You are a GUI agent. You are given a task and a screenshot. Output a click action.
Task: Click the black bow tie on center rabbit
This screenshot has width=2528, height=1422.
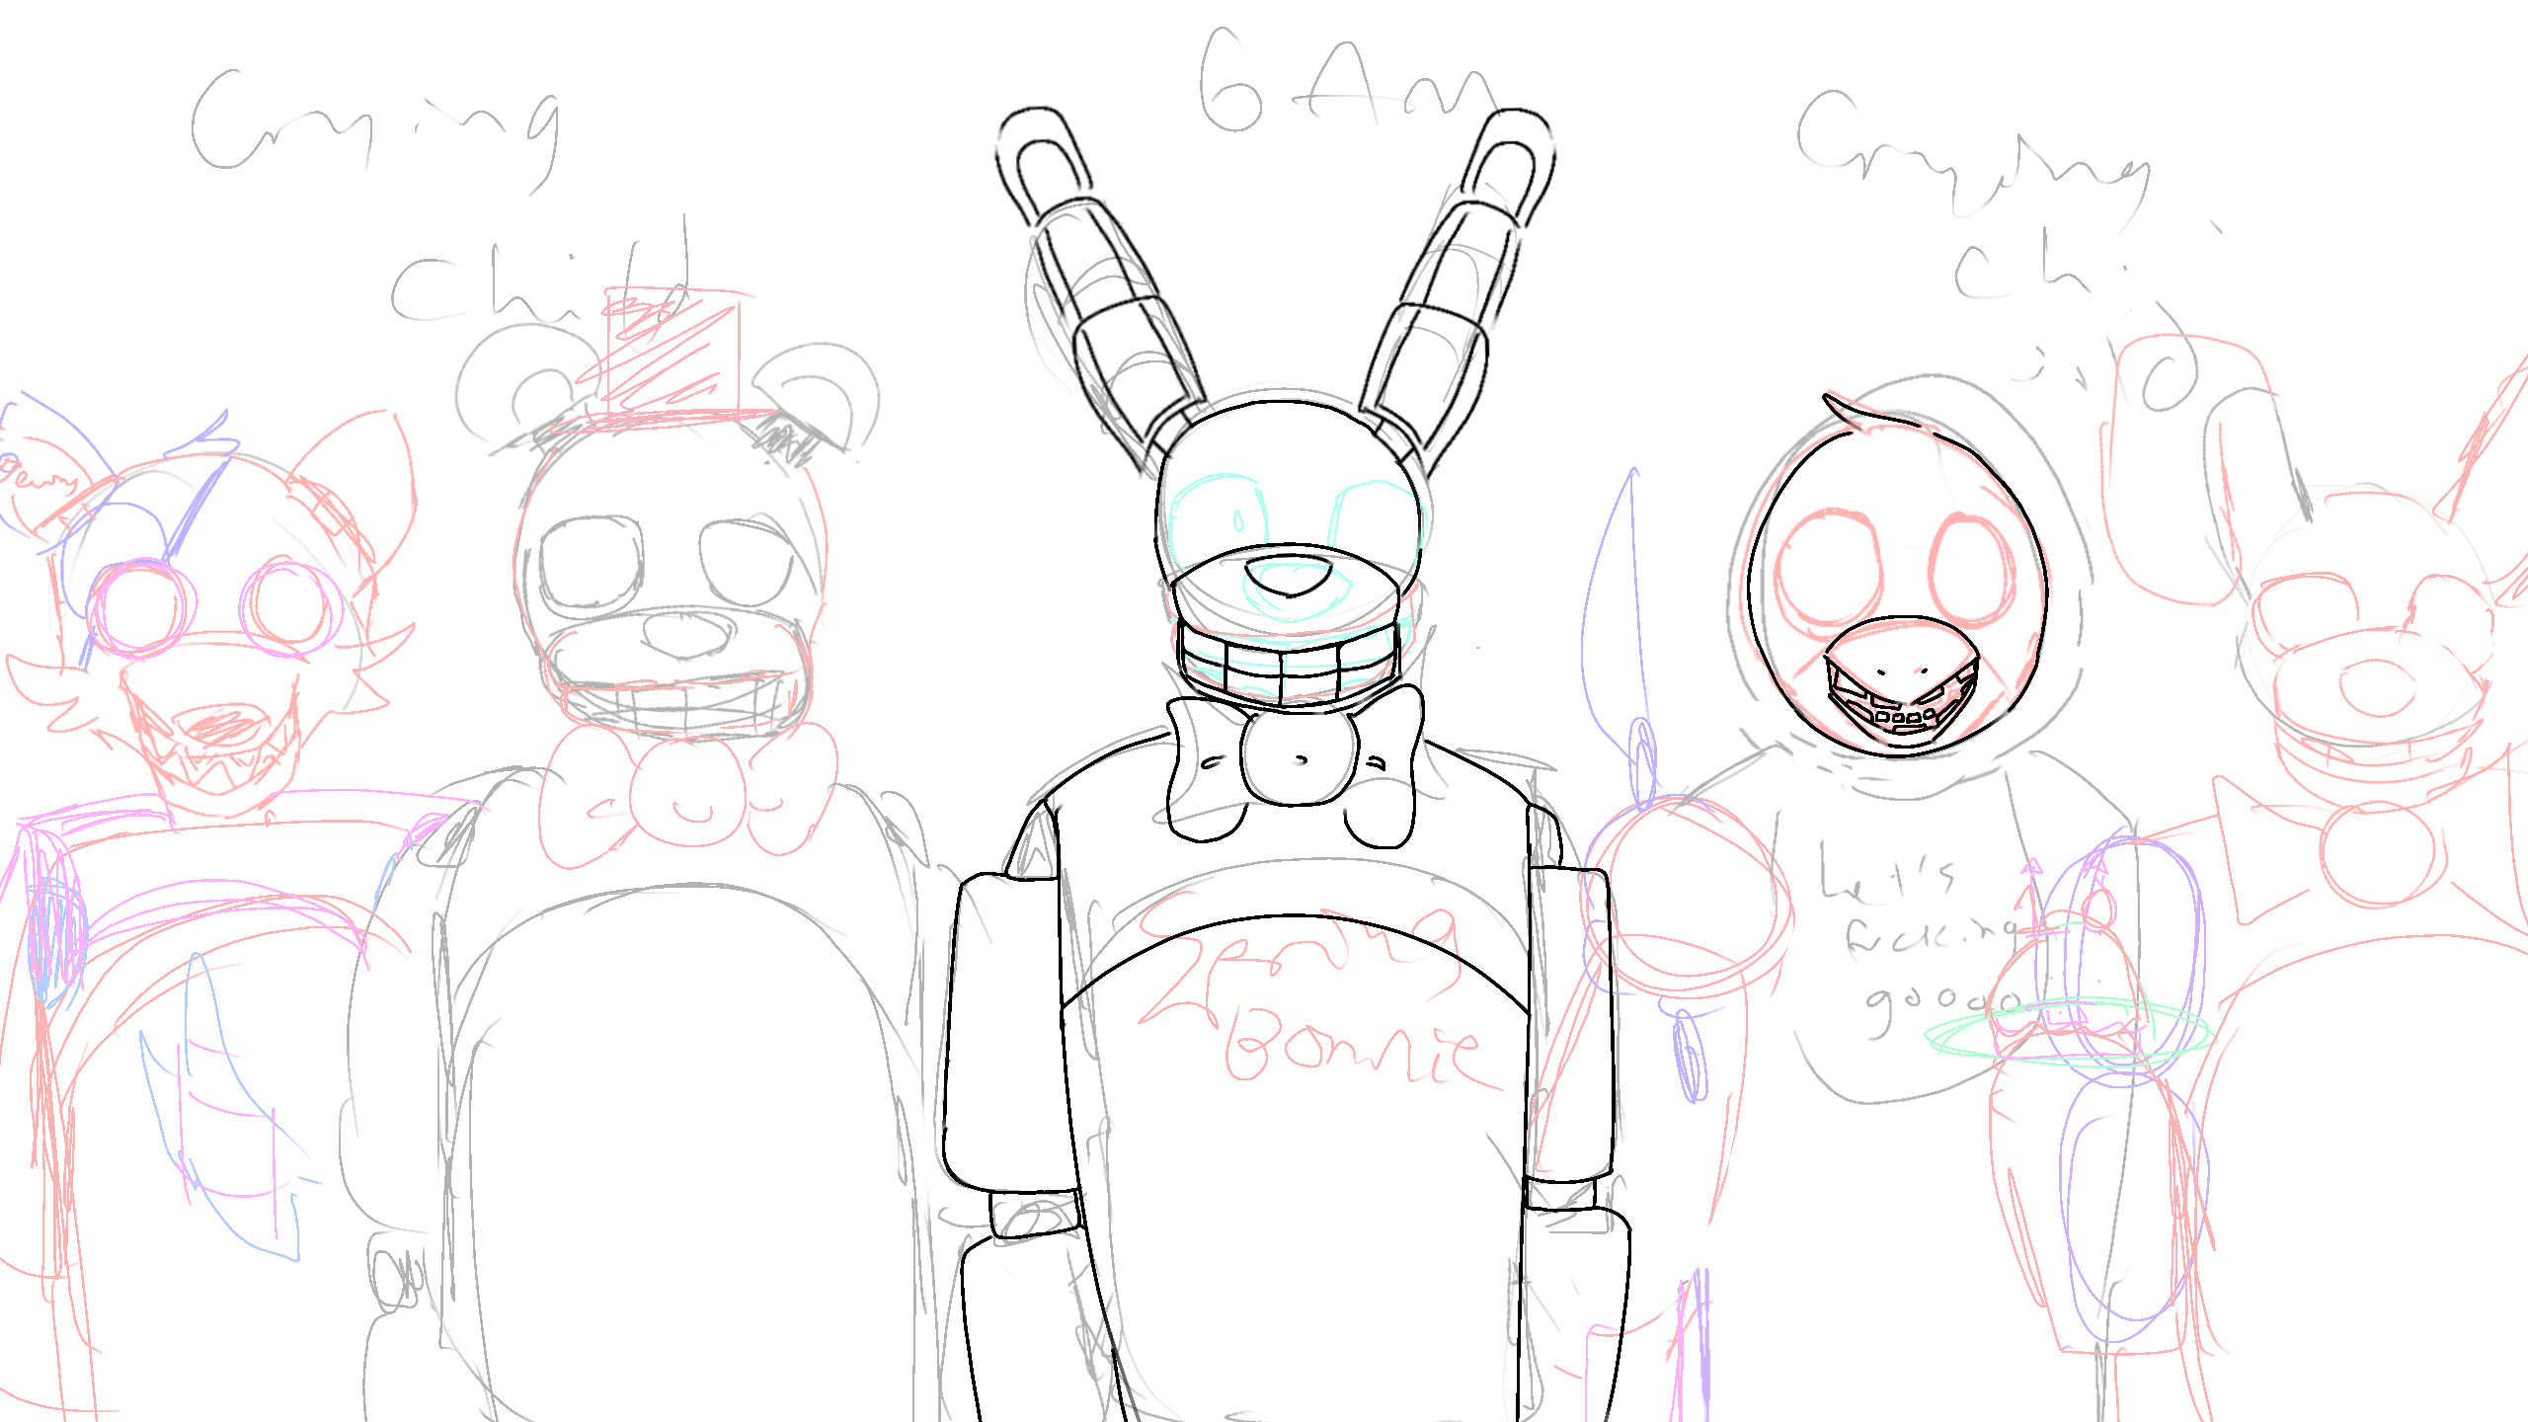(1296, 762)
